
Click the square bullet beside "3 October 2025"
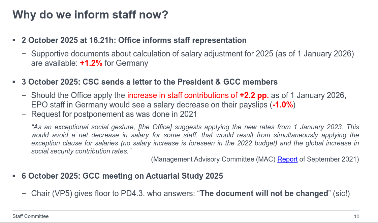(x=14, y=82)
